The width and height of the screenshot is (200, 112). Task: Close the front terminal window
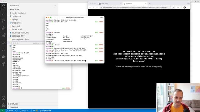[47, 17]
